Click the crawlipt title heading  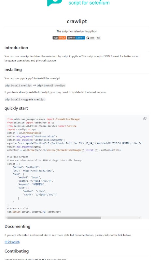tap(77, 21)
